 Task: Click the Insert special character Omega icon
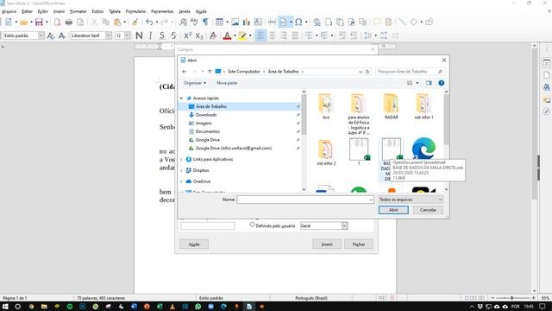(298, 22)
